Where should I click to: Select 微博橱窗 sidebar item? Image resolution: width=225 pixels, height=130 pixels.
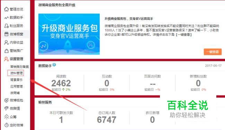(x=16, y=34)
